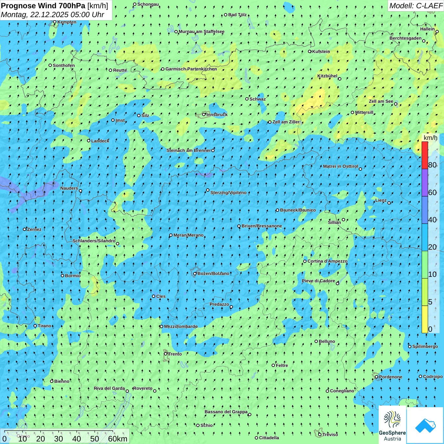Screen dimensions: 444x444
Task: Click the '60km' scale bar label
Action: [x=118, y=439]
